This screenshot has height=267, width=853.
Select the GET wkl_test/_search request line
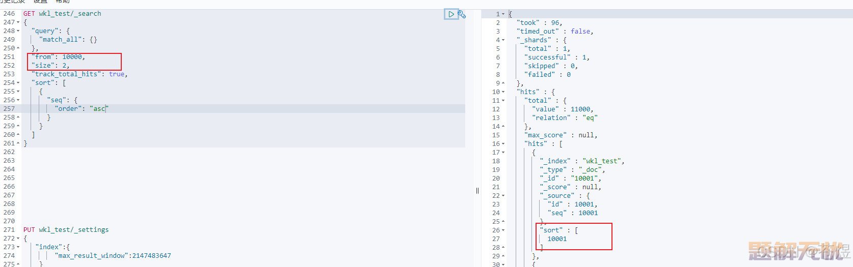(x=62, y=14)
